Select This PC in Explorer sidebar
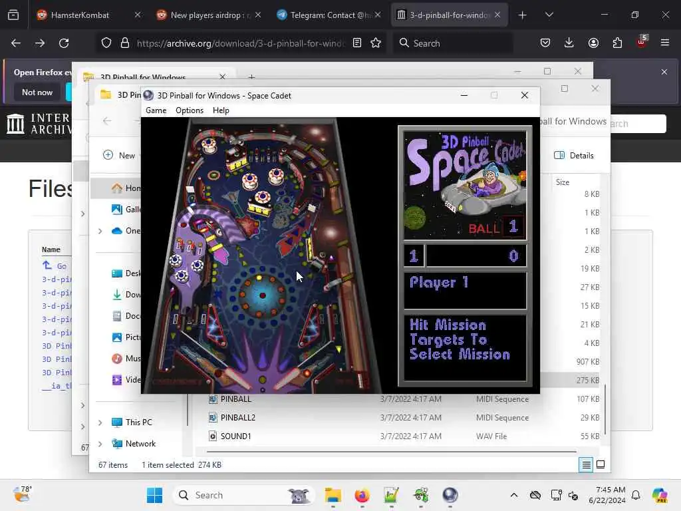 point(138,422)
